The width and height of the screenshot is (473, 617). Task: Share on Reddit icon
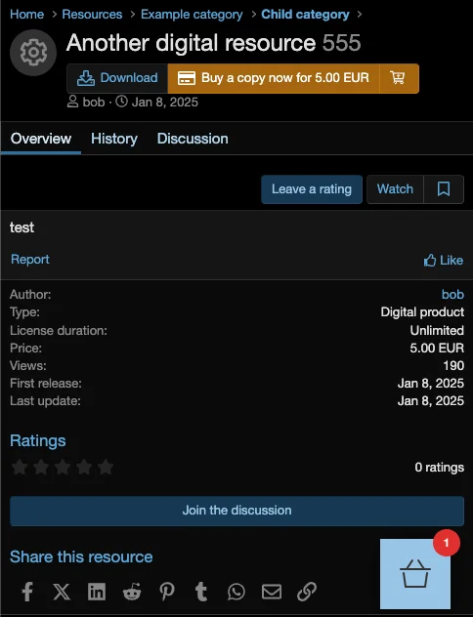tap(132, 592)
